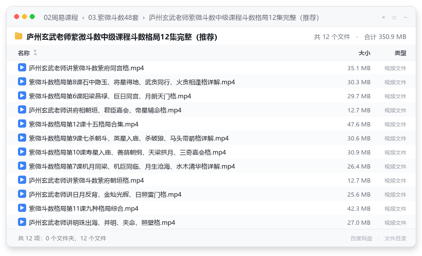Click 视频文件 type in 第12课 row

[395, 124]
